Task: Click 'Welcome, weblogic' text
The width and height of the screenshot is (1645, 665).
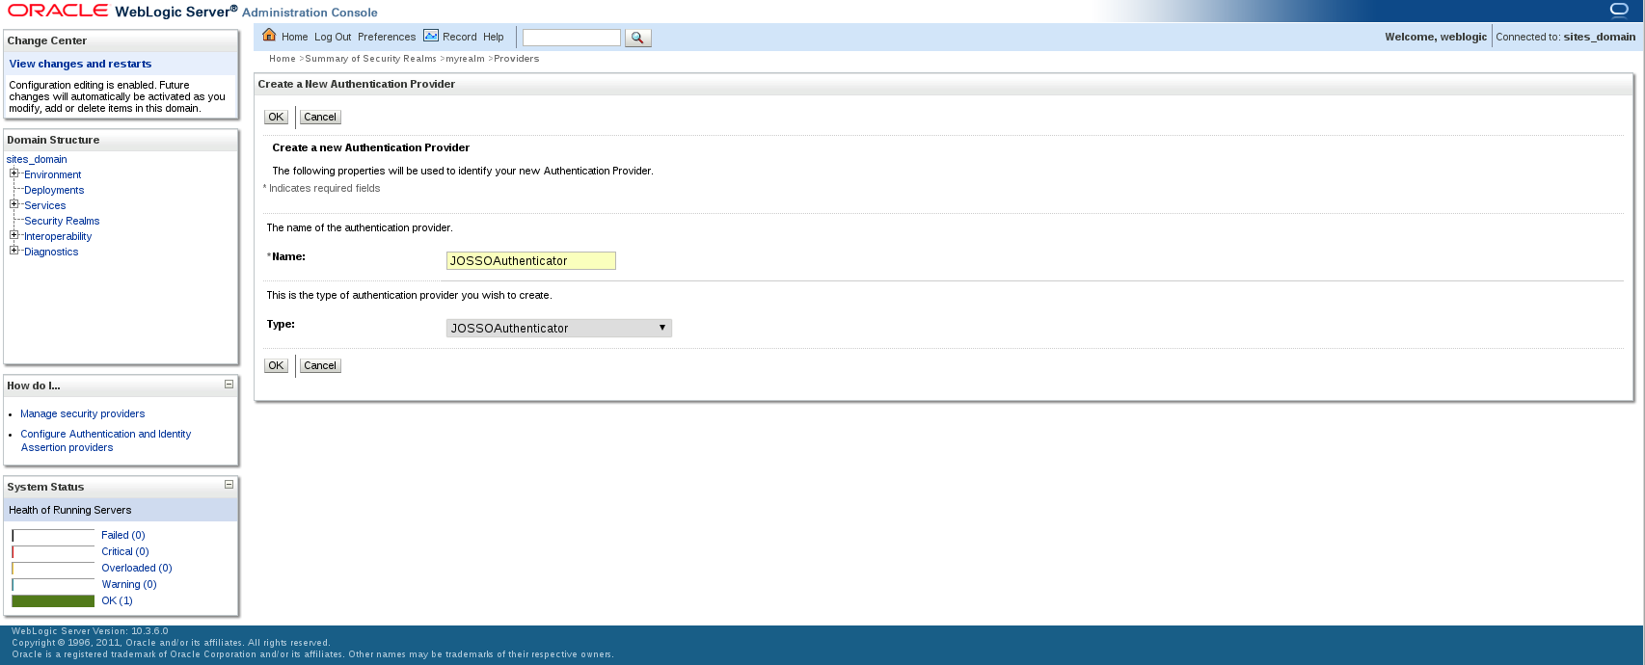Action: pyautogui.click(x=1436, y=37)
